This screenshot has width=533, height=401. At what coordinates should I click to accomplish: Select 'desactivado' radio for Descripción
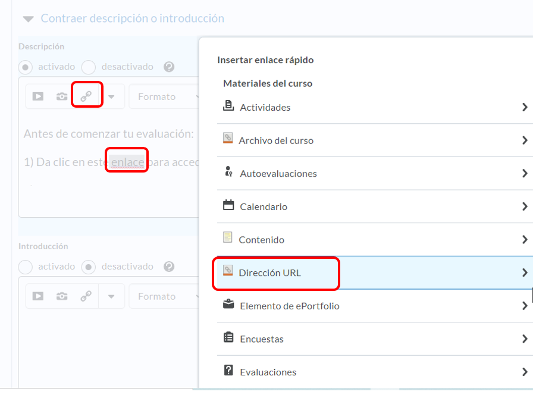pyautogui.click(x=89, y=67)
